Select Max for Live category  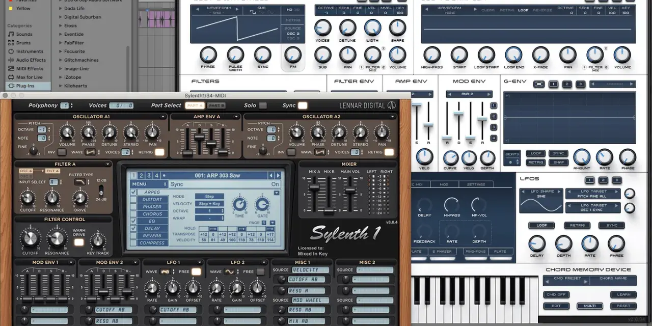[29, 77]
